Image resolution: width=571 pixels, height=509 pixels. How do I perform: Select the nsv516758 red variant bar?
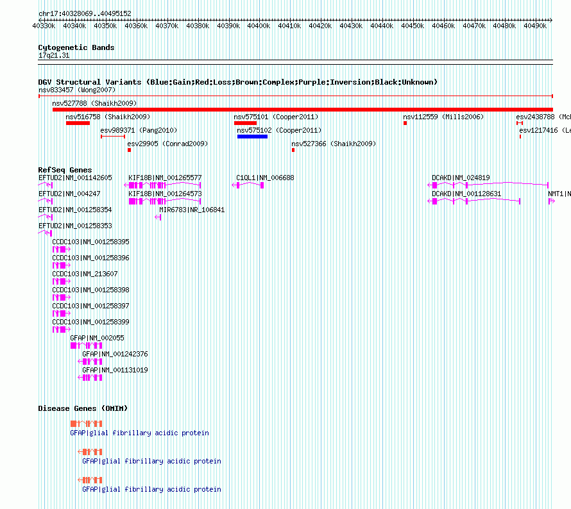[x=78, y=122]
